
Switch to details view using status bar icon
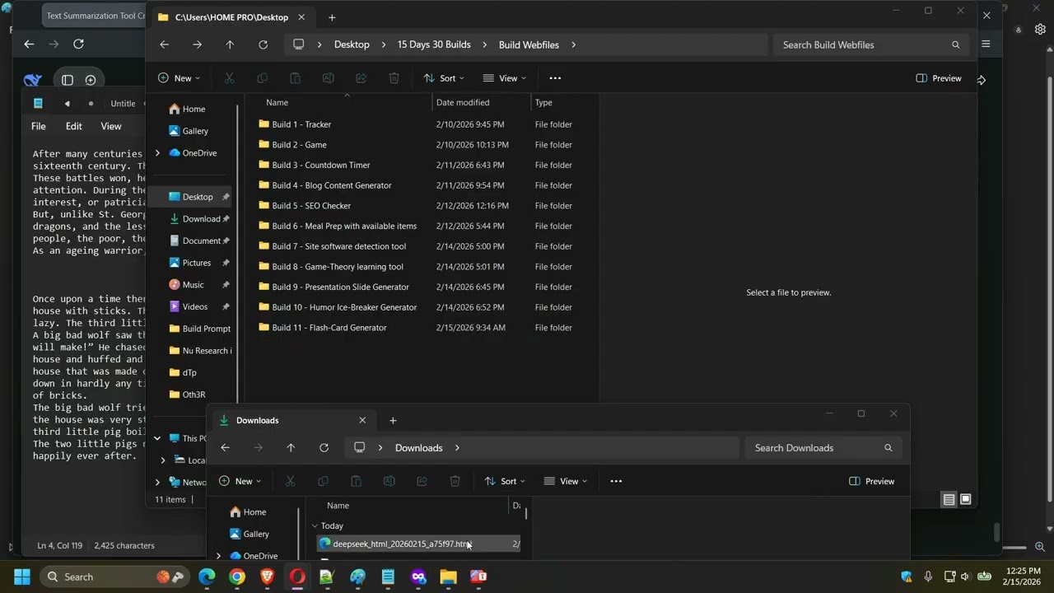point(949,499)
